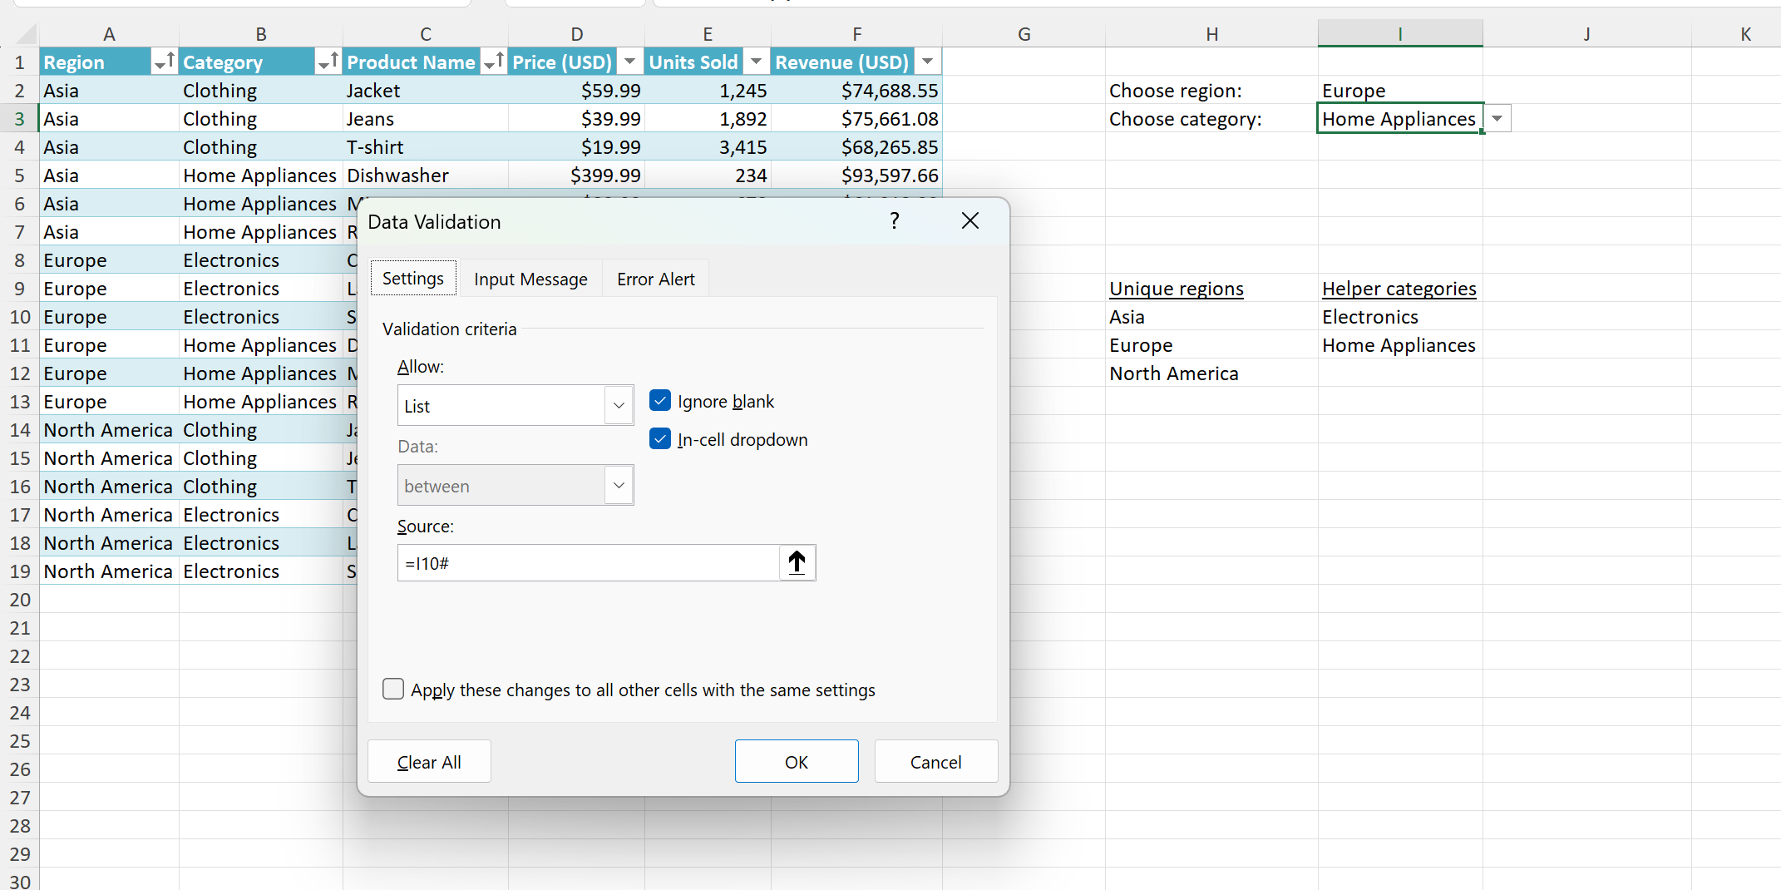1781x890 pixels.
Task: Switch to the Input Message tab
Action: pos(530,279)
